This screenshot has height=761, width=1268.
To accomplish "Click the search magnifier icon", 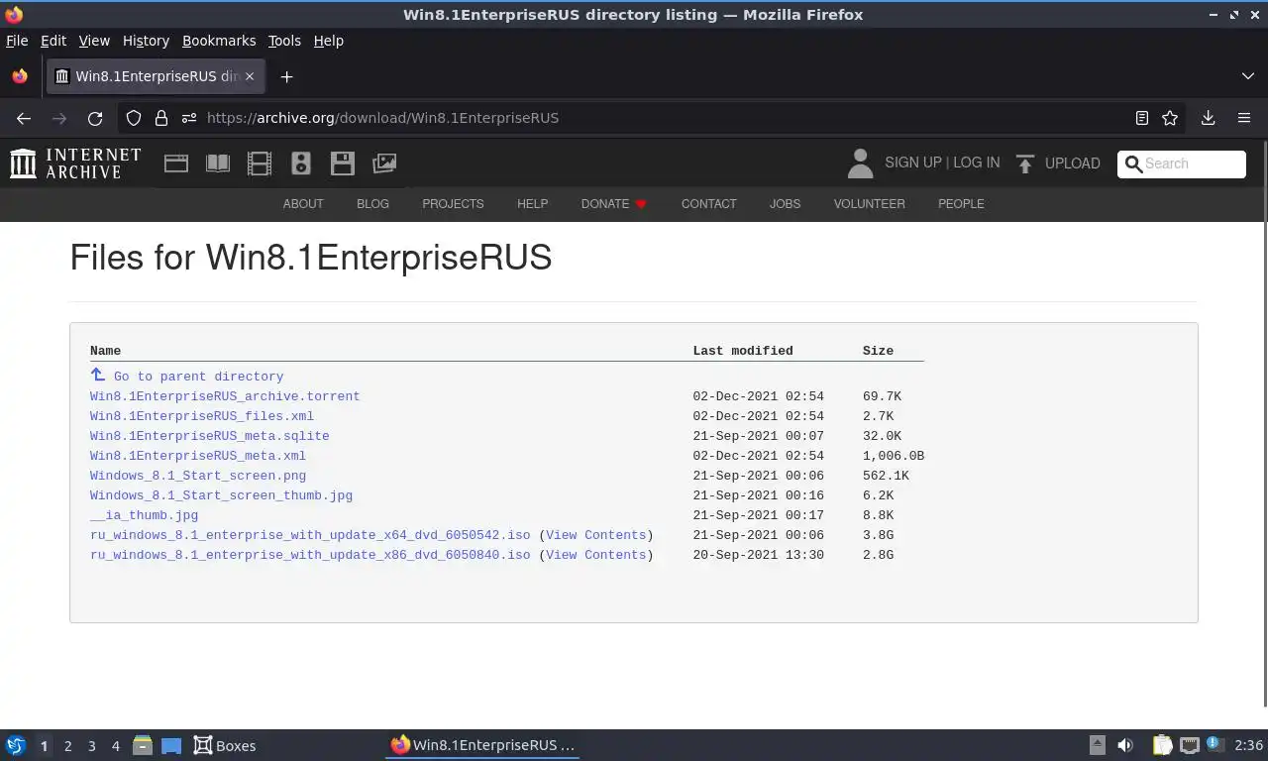I will point(1134,164).
